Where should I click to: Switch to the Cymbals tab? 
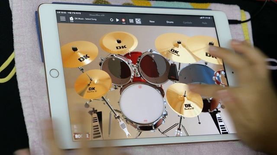coord(187,22)
